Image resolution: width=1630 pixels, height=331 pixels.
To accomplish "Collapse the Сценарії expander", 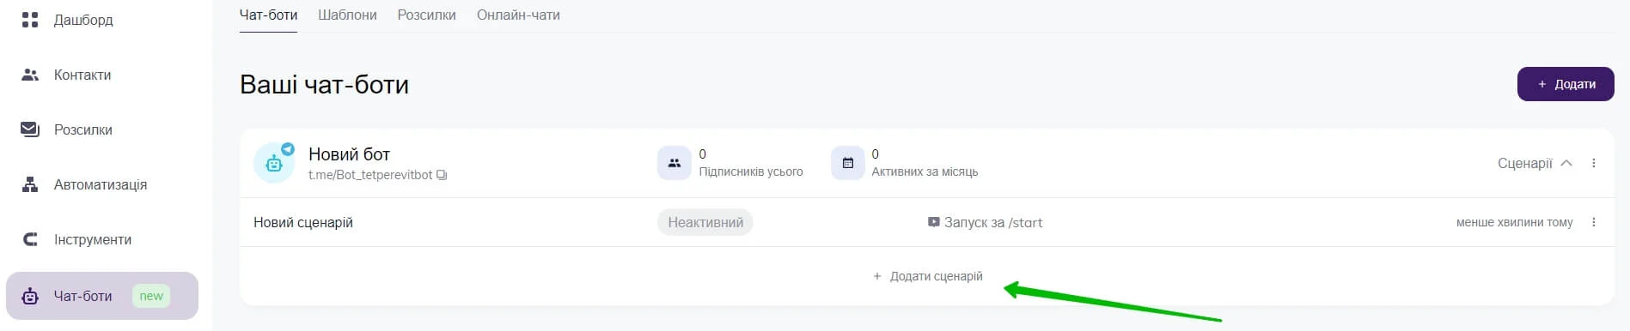I will (x=1535, y=163).
